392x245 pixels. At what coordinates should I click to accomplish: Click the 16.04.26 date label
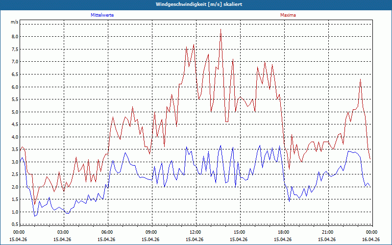click(371, 239)
